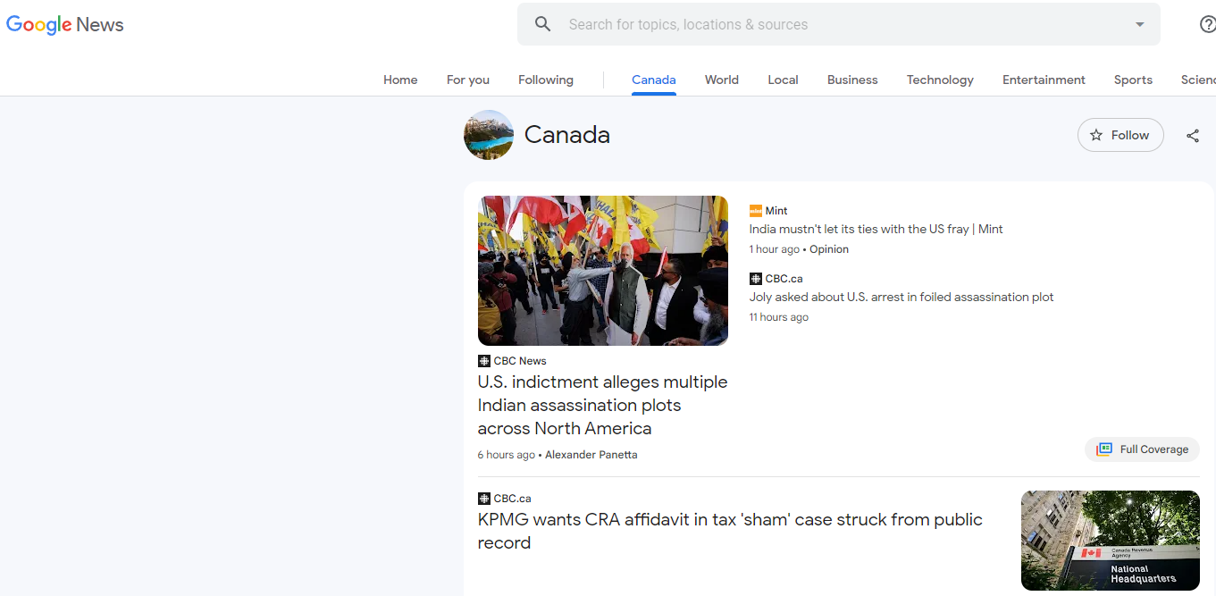
Task: Open the Canada Revenue Agency thumbnail
Action: pyautogui.click(x=1111, y=541)
